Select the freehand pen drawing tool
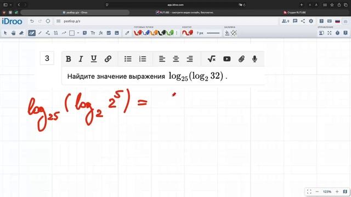 coord(32,33)
